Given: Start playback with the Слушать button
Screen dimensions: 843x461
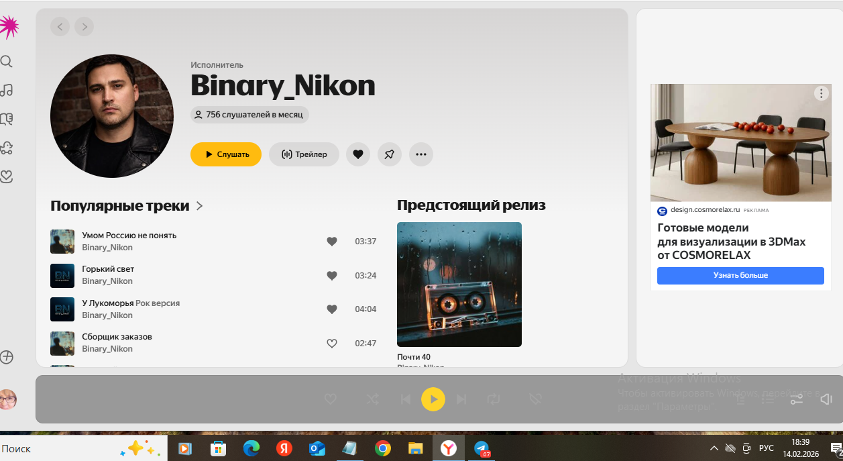Looking at the screenshot, I should pos(226,154).
